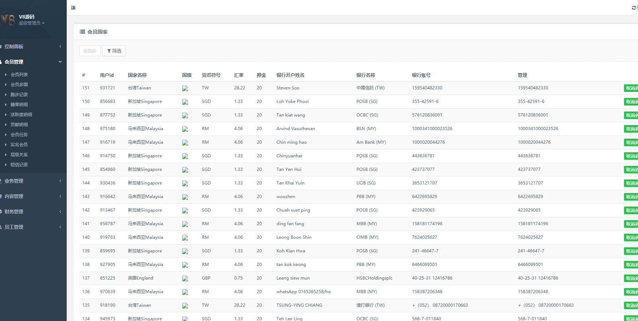This screenshot has height=321, width=638.
Task: Open the 超级管理员 user dropdown
Action: 31,23
